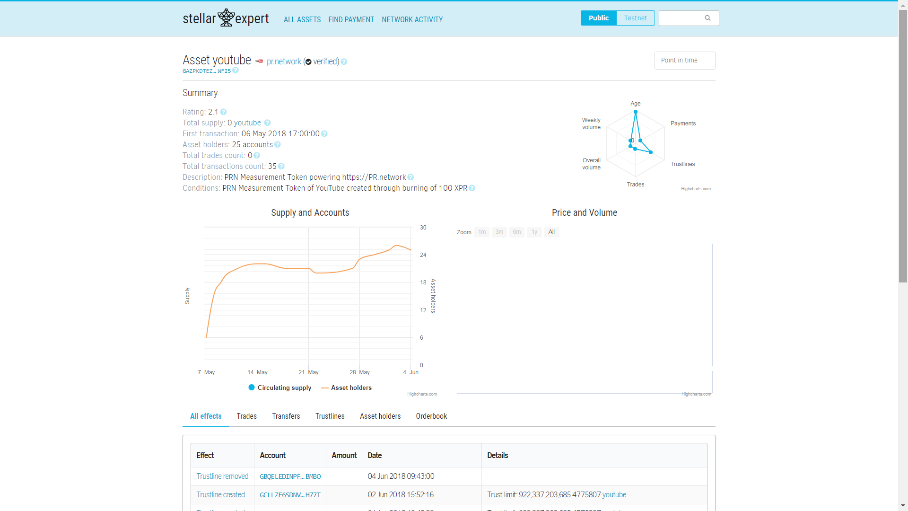Open help icon beside Conditions text
Viewport: 908px width, 511px height.
[x=472, y=188]
